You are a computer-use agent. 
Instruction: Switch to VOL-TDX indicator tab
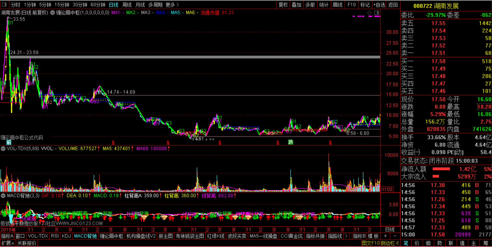(x=38, y=236)
